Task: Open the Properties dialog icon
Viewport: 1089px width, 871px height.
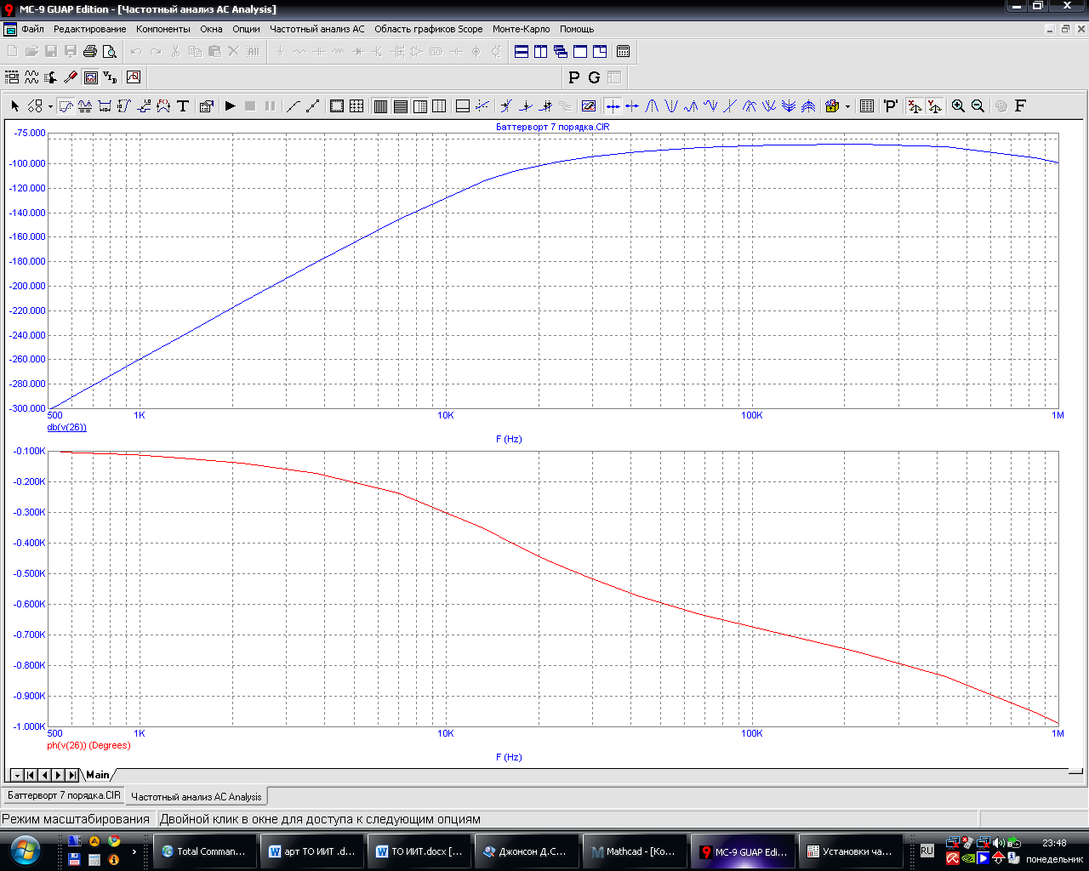Action: coord(206,105)
